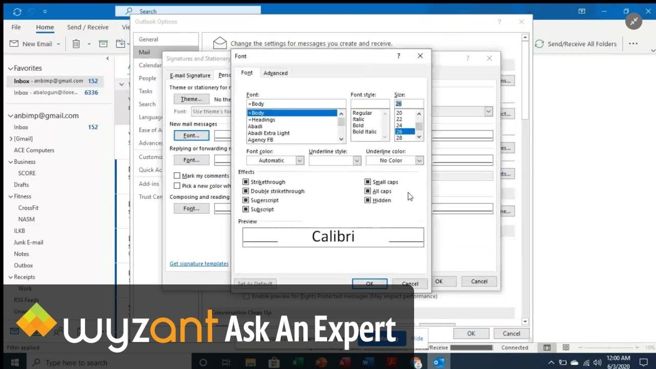Viewport: 656px width, 369px height.
Task: Open the Send / Receive ribbon tab
Action: coord(88,27)
